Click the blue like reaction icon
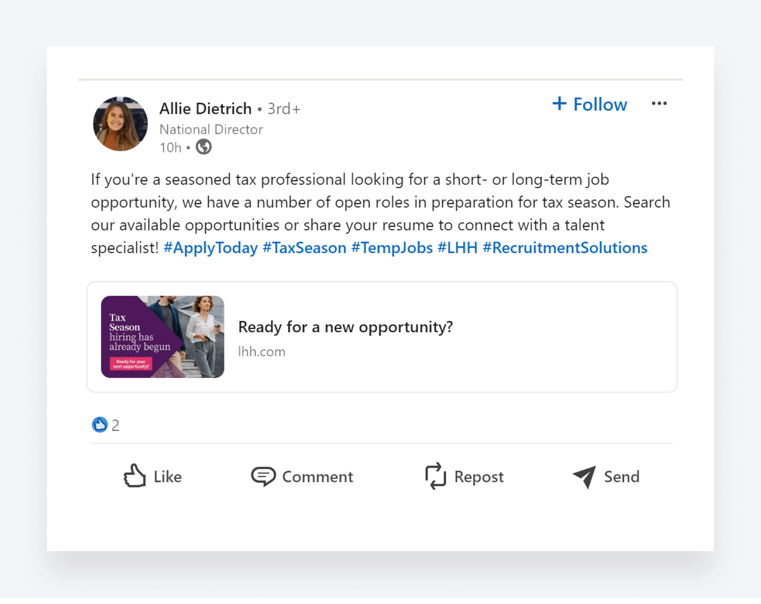761x604 pixels. tap(100, 425)
